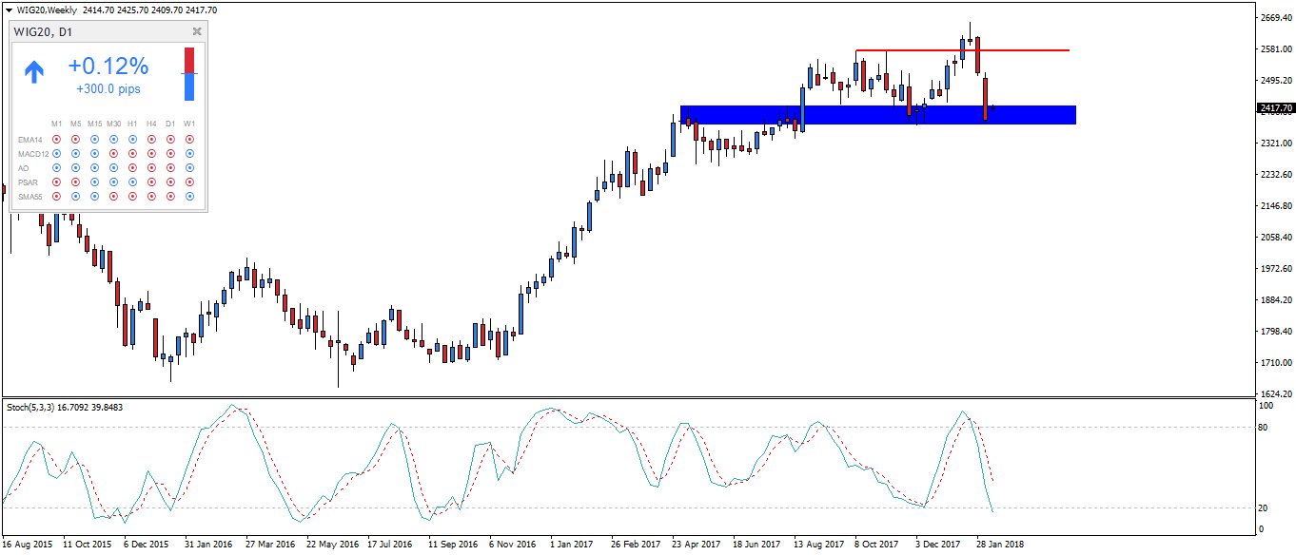Click the 16 Aug 2015 date label

28,545
